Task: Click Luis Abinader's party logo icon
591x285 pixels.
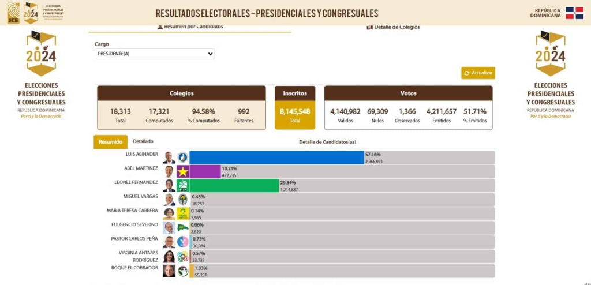Action: pos(183,157)
